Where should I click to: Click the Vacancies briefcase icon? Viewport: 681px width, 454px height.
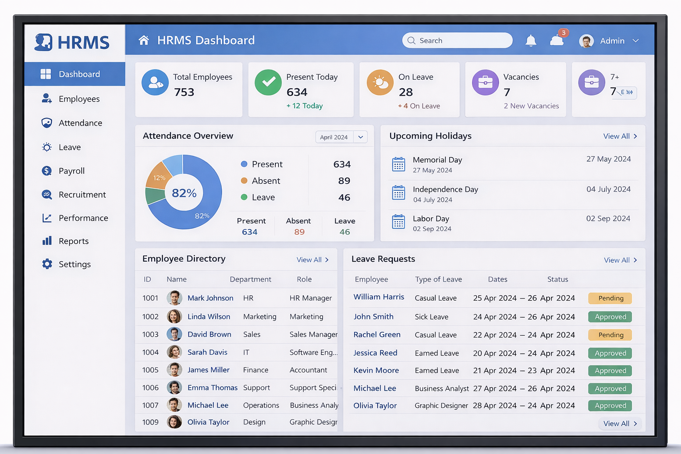[485, 82]
